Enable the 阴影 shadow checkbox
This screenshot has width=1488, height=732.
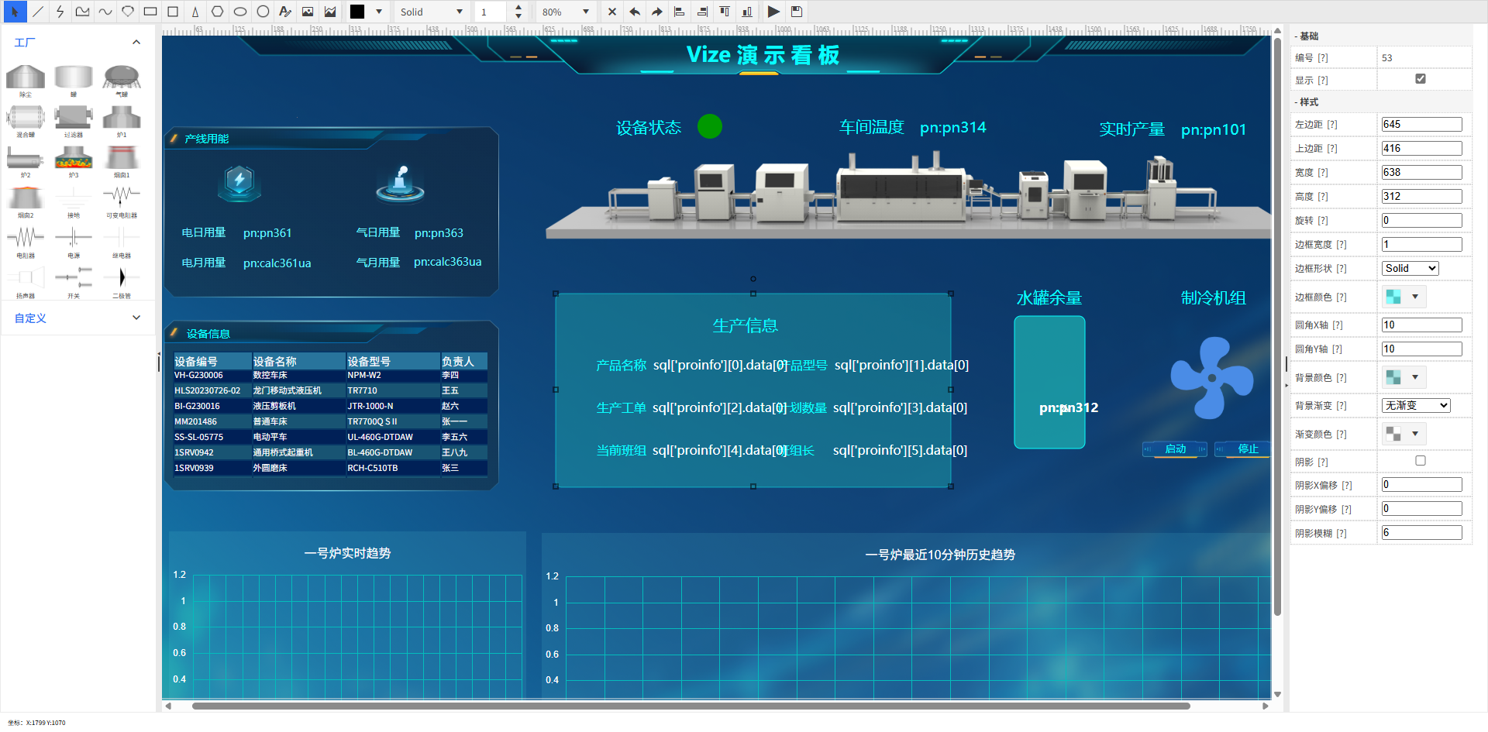click(x=1420, y=461)
